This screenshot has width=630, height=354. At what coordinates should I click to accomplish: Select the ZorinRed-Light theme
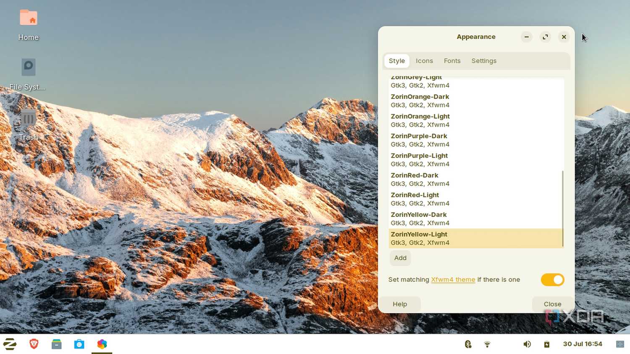click(475, 199)
